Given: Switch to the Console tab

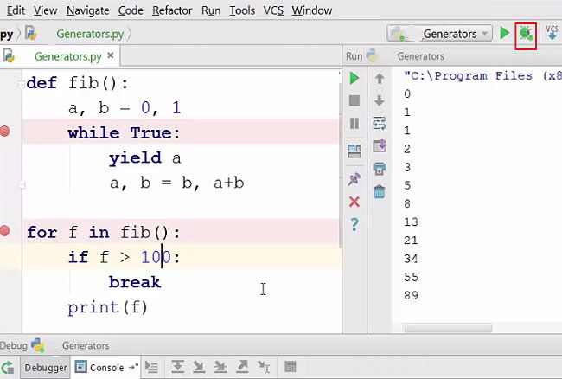Looking at the screenshot, I should coord(107,368).
